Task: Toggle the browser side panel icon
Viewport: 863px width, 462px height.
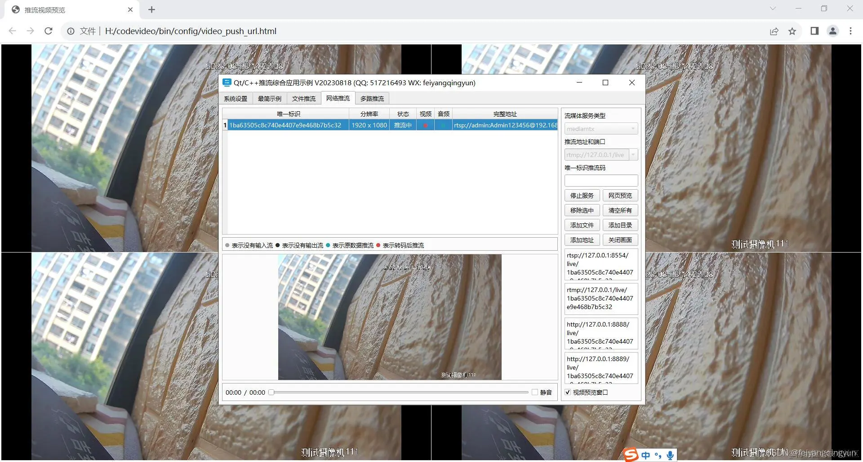Action: 814,31
